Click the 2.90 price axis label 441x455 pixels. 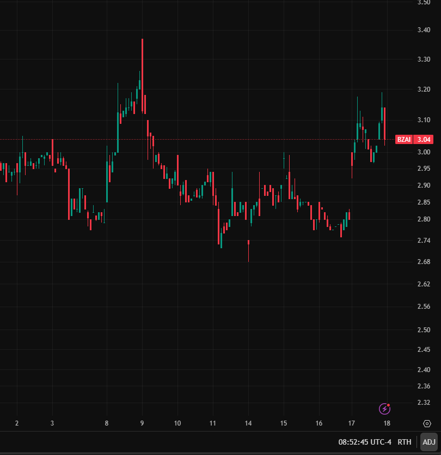coord(424,185)
